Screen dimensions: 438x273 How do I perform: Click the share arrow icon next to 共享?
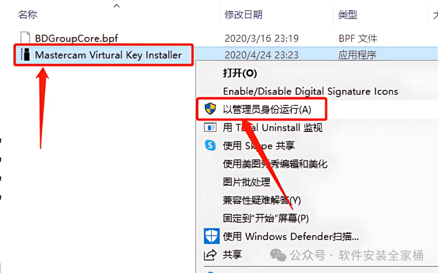[210, 255]
